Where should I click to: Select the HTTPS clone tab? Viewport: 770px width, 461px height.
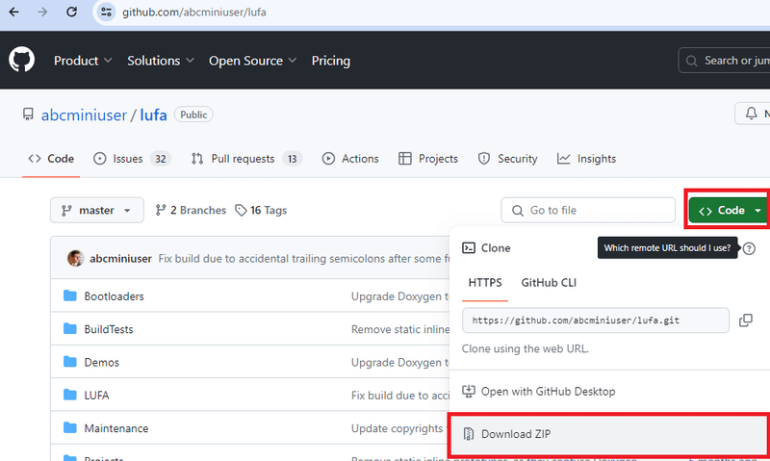pyautogui.click(x=485, y=283)
